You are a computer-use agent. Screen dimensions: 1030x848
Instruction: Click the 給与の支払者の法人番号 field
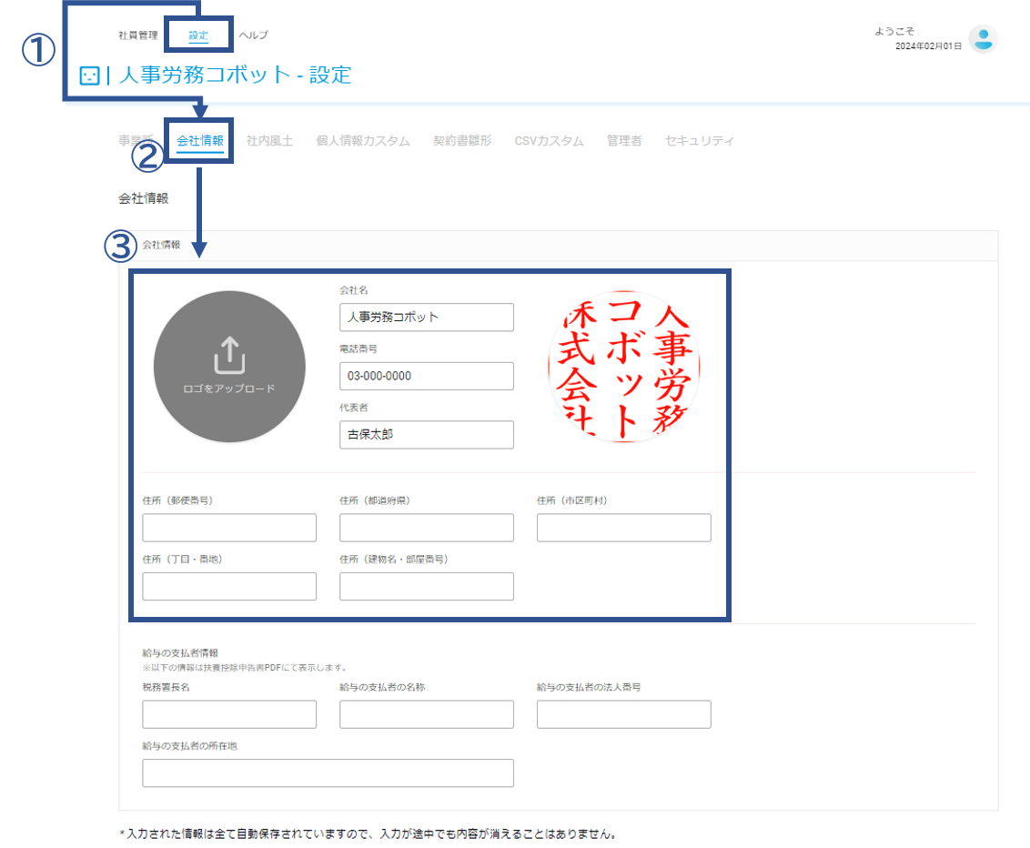[623, 714]
